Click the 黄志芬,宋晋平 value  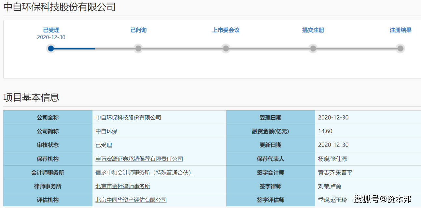tap(335, 173)
